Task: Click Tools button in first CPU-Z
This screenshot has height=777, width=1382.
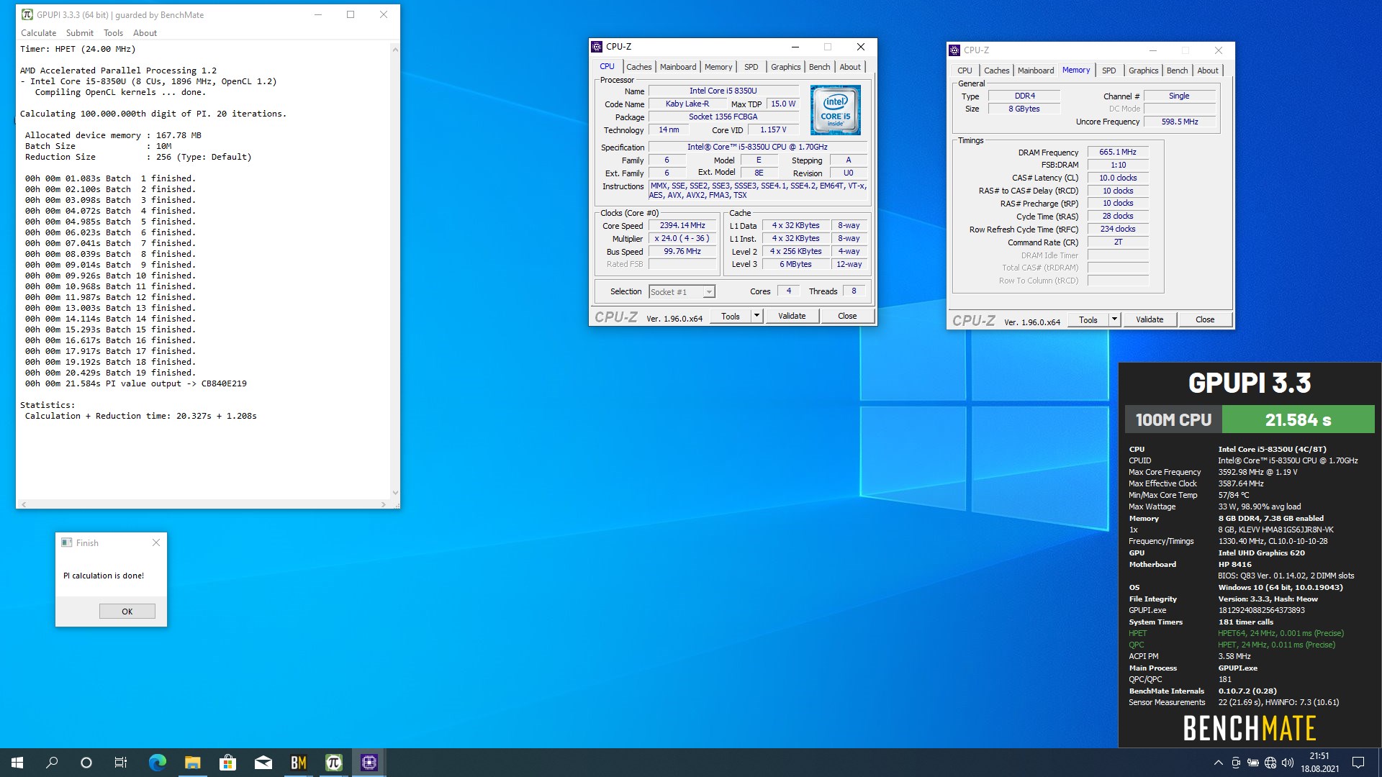Action: (x=730, y=316)
